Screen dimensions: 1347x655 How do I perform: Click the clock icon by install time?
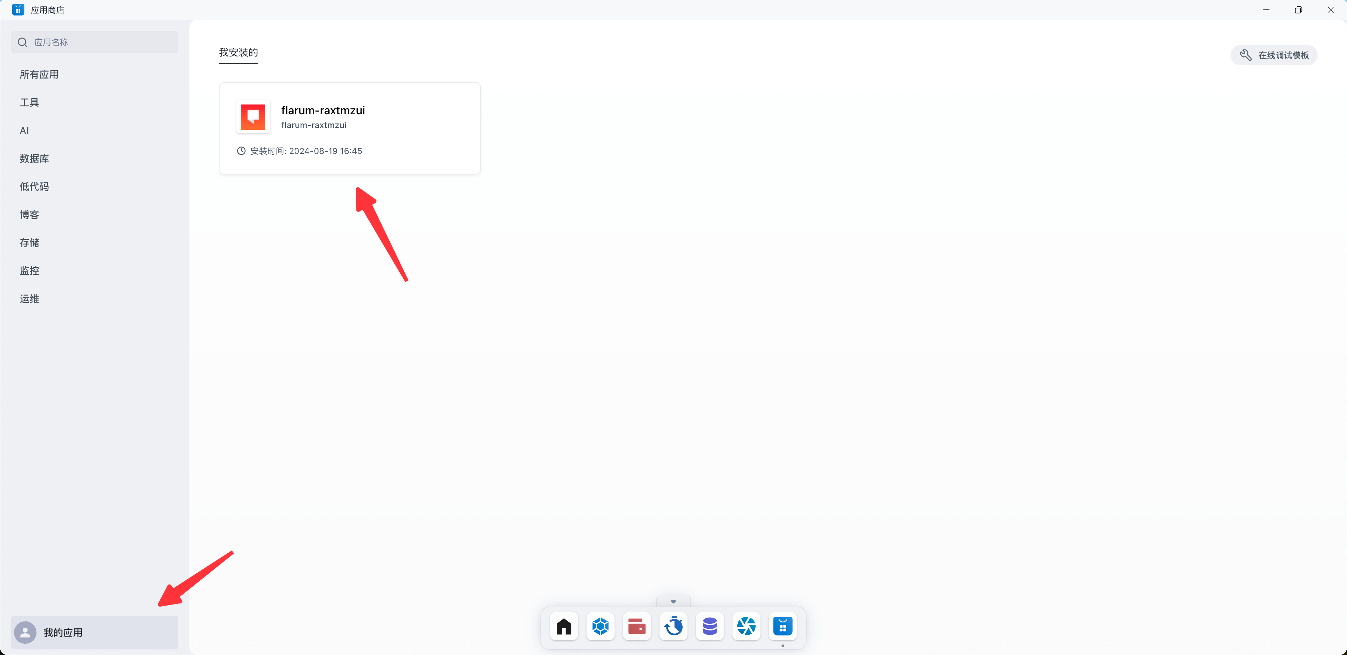pos(241,151)
